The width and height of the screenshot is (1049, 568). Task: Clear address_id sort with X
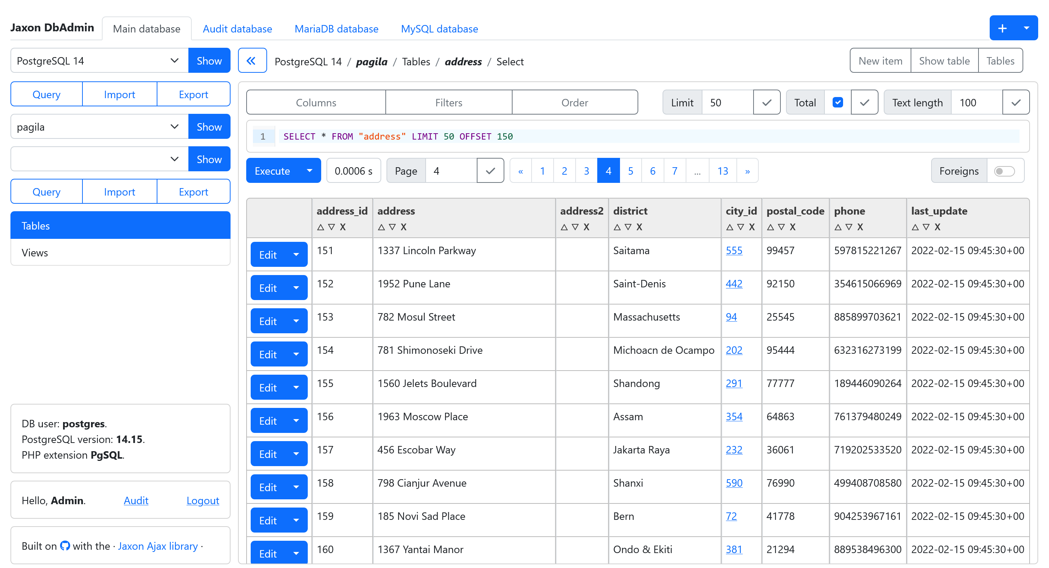coord(342,227)
